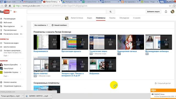This screenshot has width=176, height=99.
Task: Select sidebar playlist Технические видео
Action: [x=11, y=43]
